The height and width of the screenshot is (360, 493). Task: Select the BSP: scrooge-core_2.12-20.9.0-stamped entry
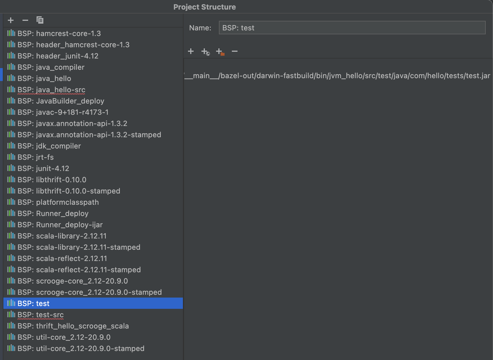[90, 292]
